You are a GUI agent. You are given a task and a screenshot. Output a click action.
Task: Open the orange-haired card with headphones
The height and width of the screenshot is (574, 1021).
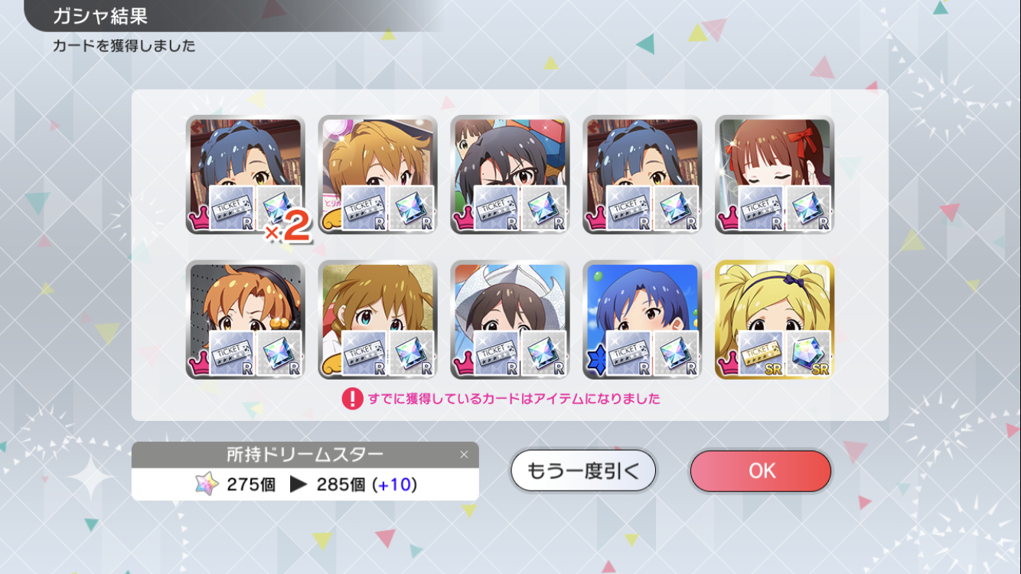(245, 319)
